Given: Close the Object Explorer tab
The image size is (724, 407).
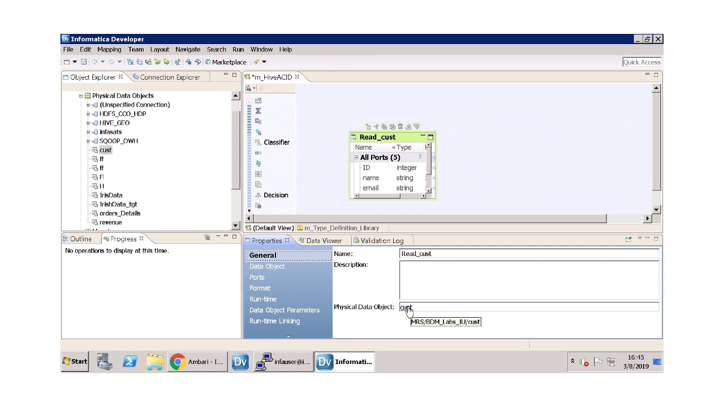Looking at the screenshot, I should (120, 77).
